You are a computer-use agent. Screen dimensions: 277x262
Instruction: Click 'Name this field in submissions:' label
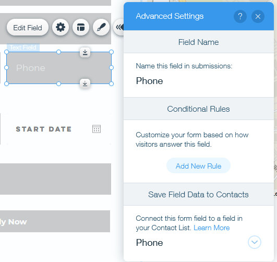pyautogui.click(x=184, y=66)
